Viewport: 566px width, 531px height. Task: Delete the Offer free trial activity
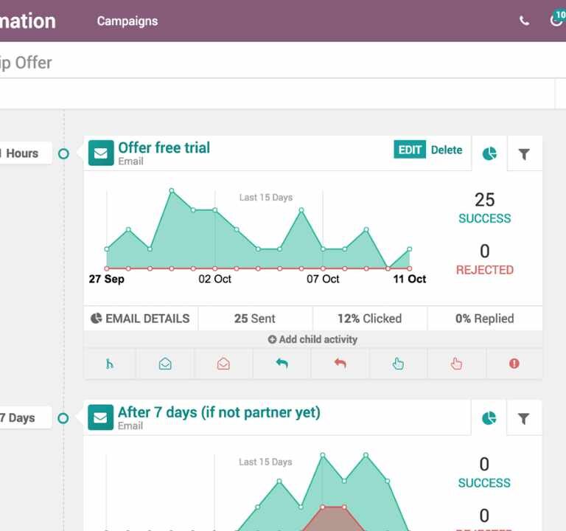(x=447, y=150)
